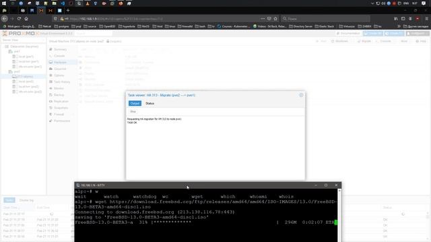Open the Windows notification center icon
This screenshot has height=242, width=431.
pos(424,3)
